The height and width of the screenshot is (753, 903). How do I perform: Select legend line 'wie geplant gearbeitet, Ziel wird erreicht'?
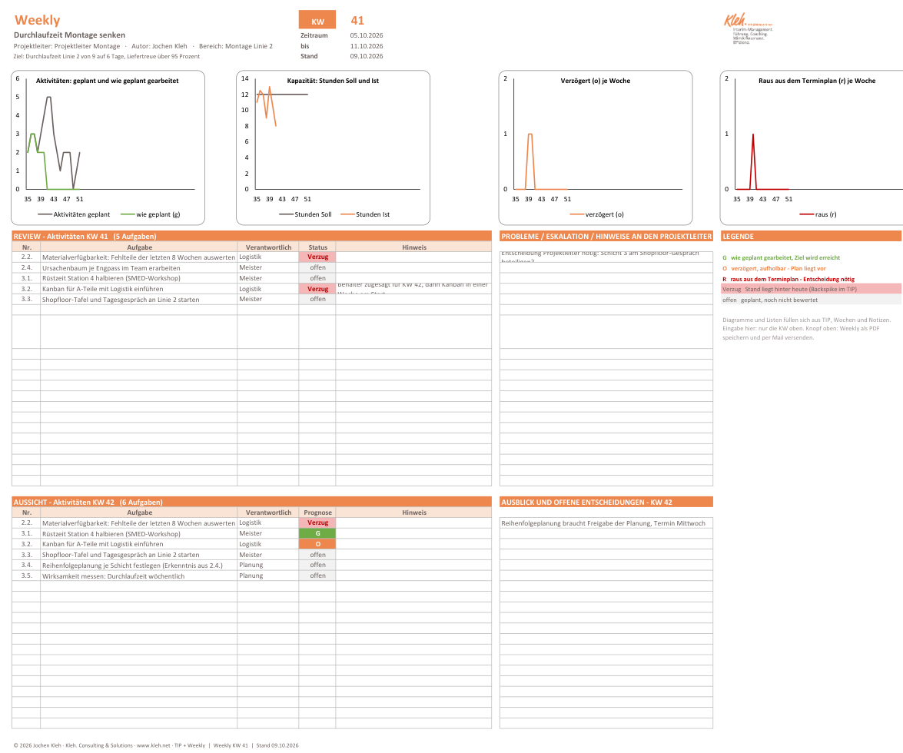[x=781, y=258]
